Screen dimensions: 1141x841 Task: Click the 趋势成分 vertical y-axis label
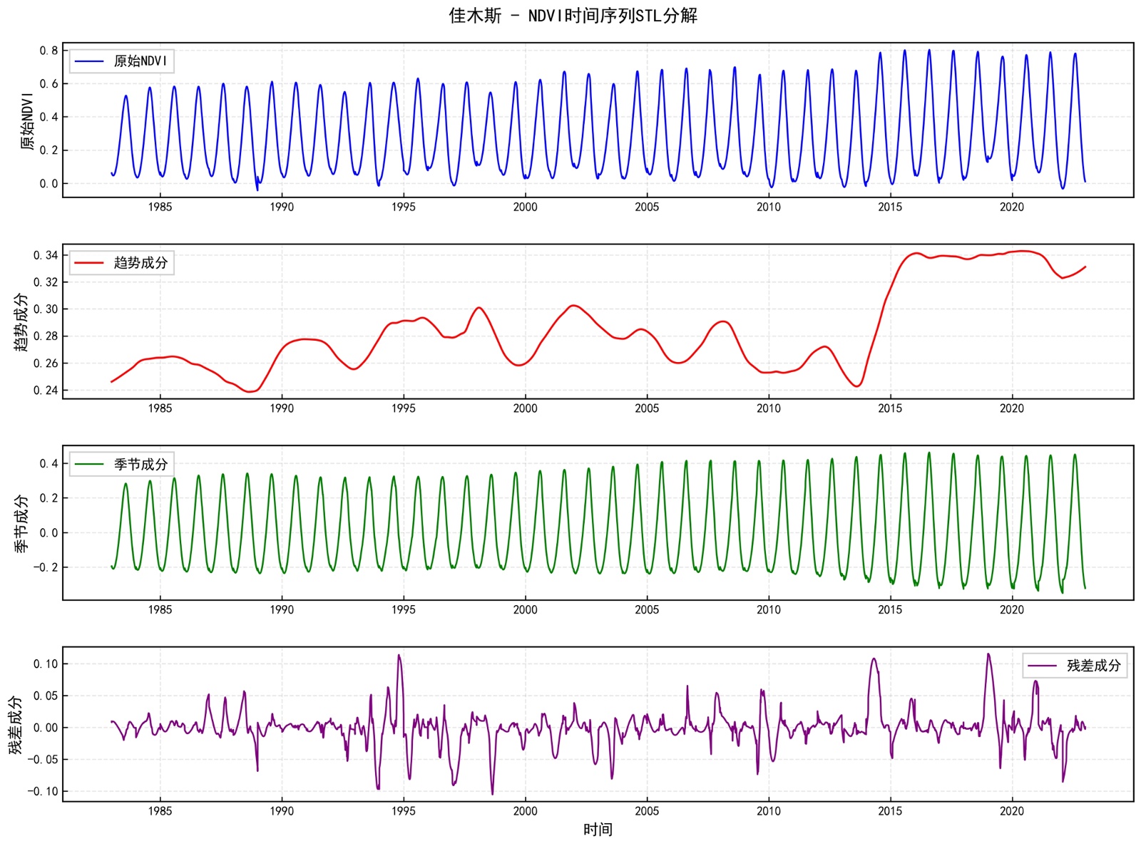[21, 322]
